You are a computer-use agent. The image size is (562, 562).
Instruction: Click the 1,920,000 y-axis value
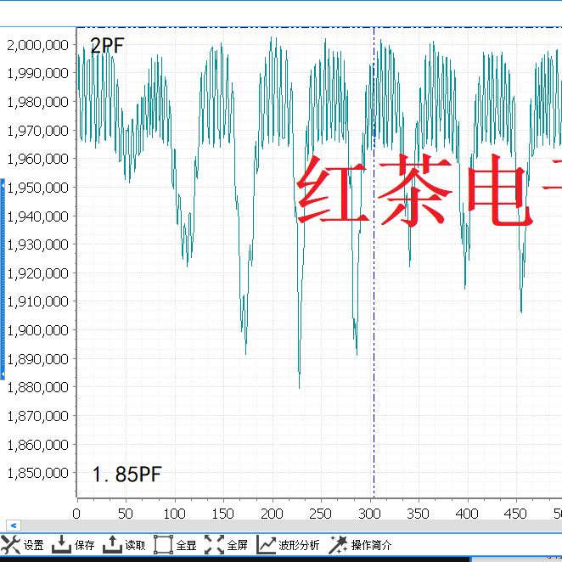pyautogui.click(x=37, y=273)
